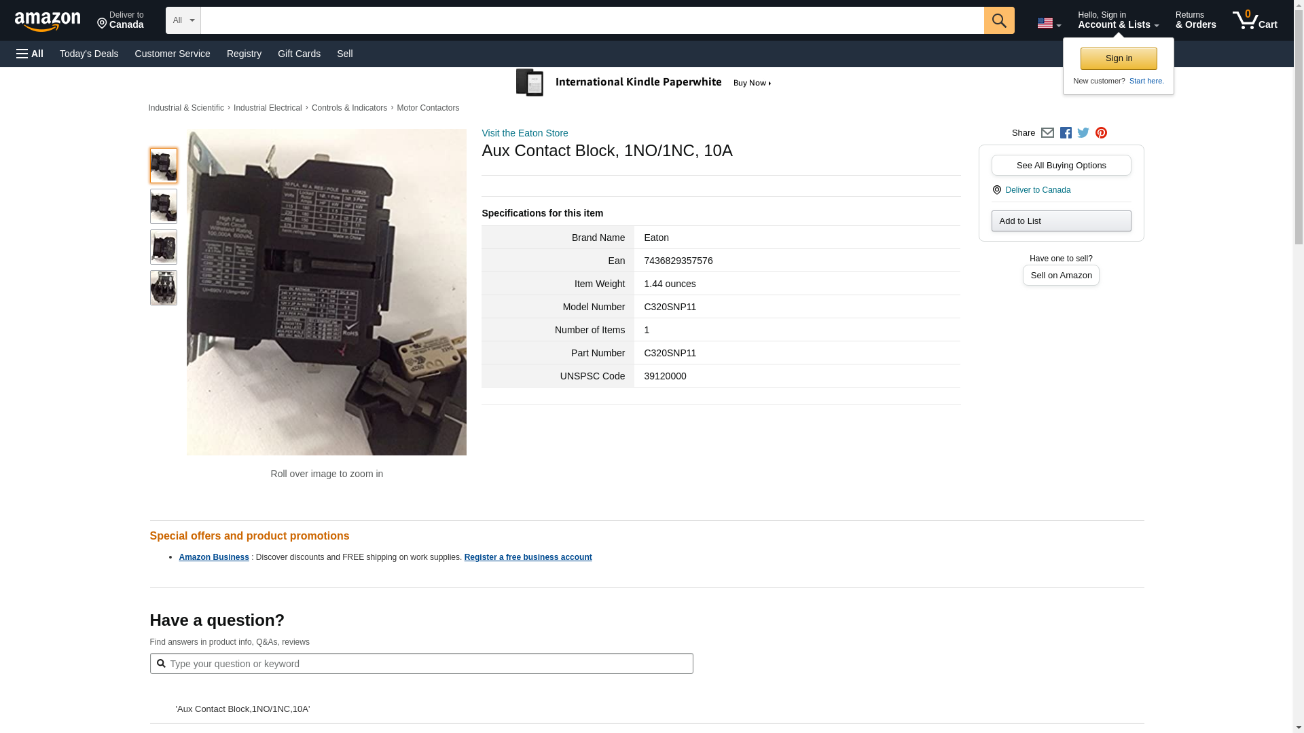Open the search category All dropdown
Viewport: 1304px width, 733px height.
pos(183,20)
